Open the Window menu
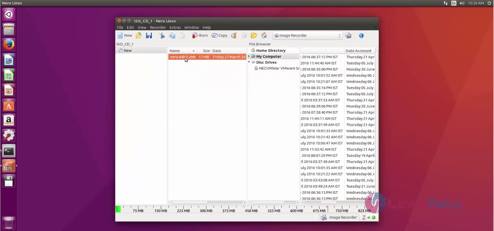Image resolution: width=494 pixels, height=231 pixels. point(192,28)
